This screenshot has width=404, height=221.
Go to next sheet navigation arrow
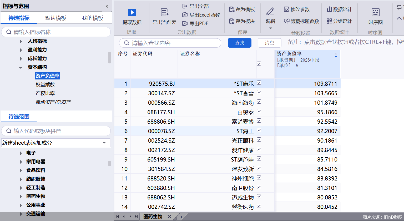click(130, 217)
